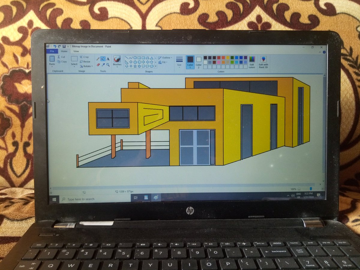Select the oval shape
The height and width of the screenshot is (270, 360).
tap(135, 58)
